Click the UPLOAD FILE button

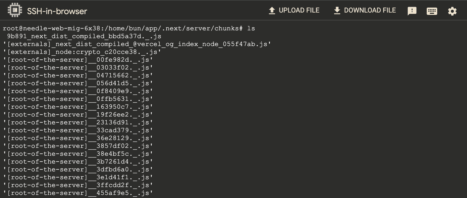(294, 11)
